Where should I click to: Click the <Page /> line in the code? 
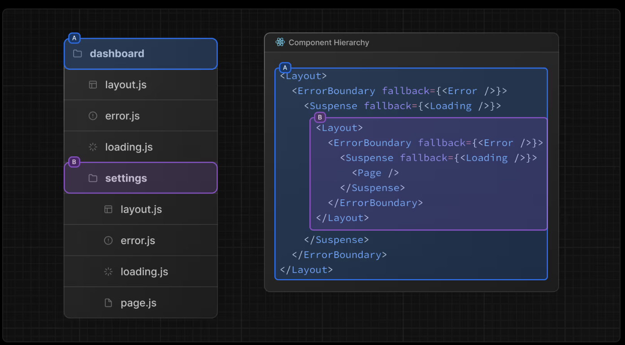point(375,173)
